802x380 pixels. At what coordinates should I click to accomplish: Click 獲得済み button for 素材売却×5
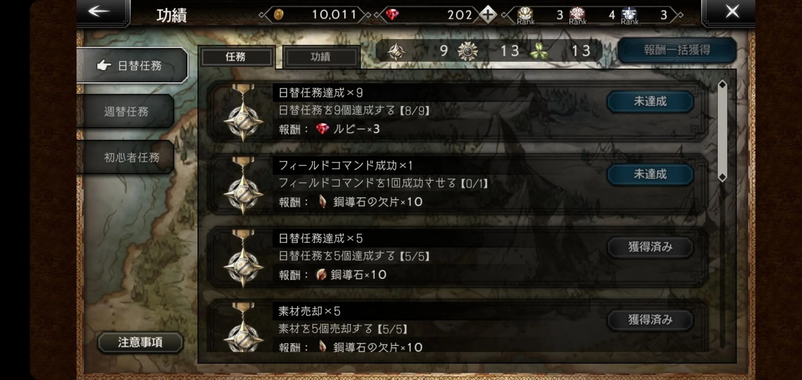click(x=650, y=320)
